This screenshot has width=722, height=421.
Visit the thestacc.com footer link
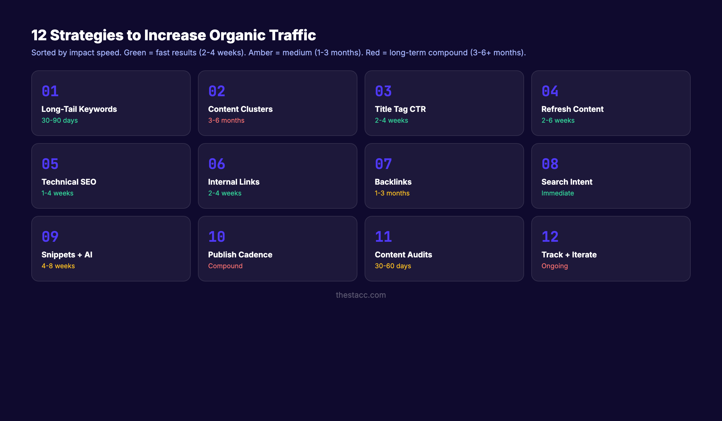[361, 295]
